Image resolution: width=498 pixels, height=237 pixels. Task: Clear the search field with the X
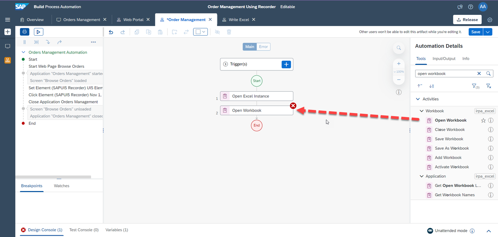click(479, 74)
